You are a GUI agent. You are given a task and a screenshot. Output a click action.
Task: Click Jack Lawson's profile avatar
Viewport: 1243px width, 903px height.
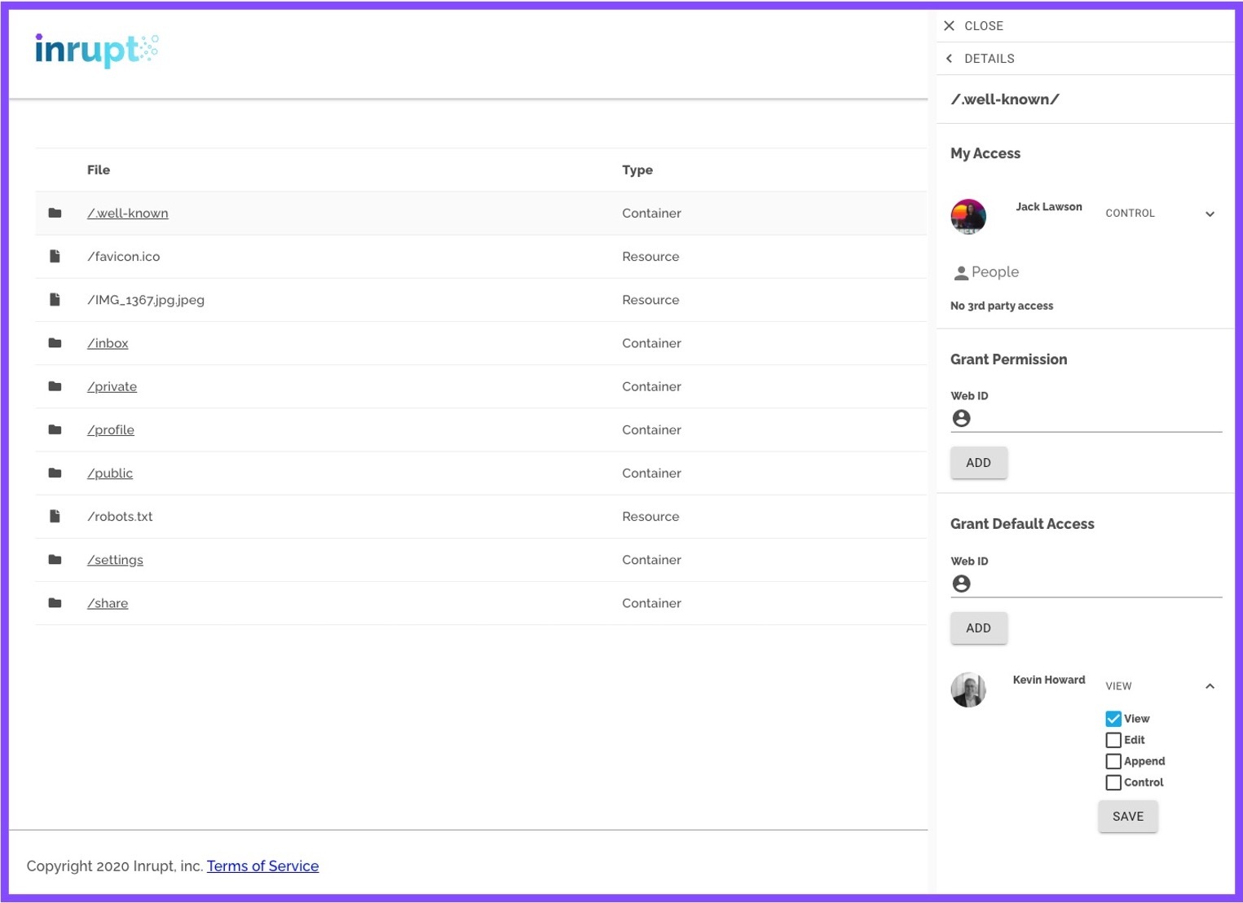tap(968, 216)
